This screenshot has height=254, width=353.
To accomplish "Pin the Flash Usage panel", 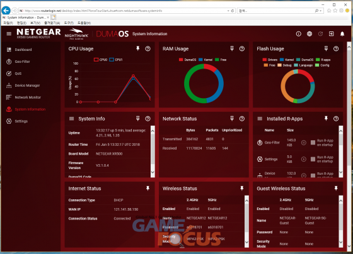I will point(326,48).
